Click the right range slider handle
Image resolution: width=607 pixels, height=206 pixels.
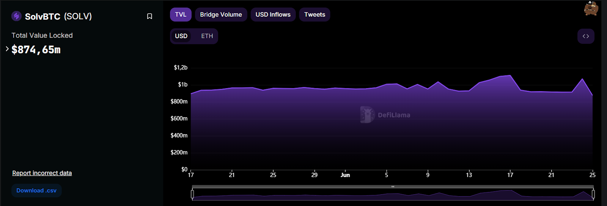pyautogui.click(x=593, y=194)
